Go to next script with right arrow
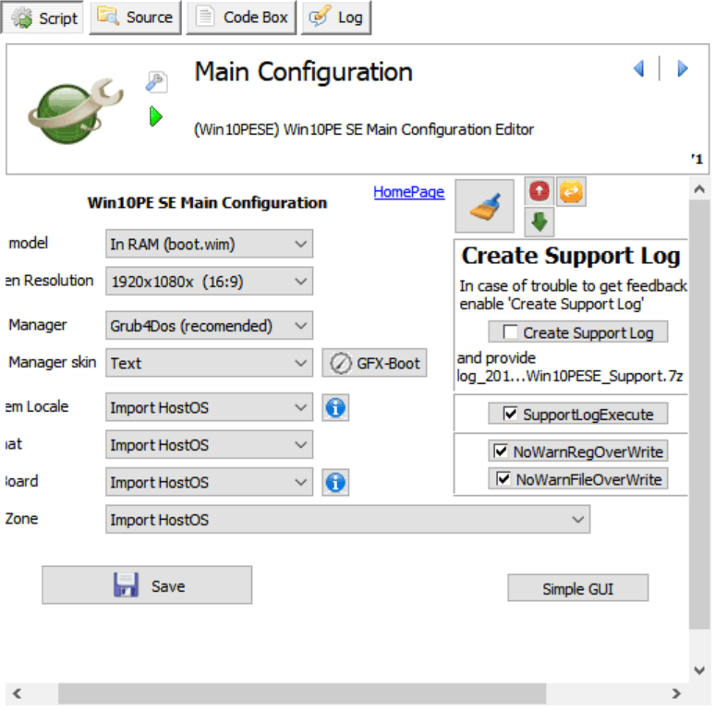Screen dimensions: 715x710 click(x=683, y=68)
